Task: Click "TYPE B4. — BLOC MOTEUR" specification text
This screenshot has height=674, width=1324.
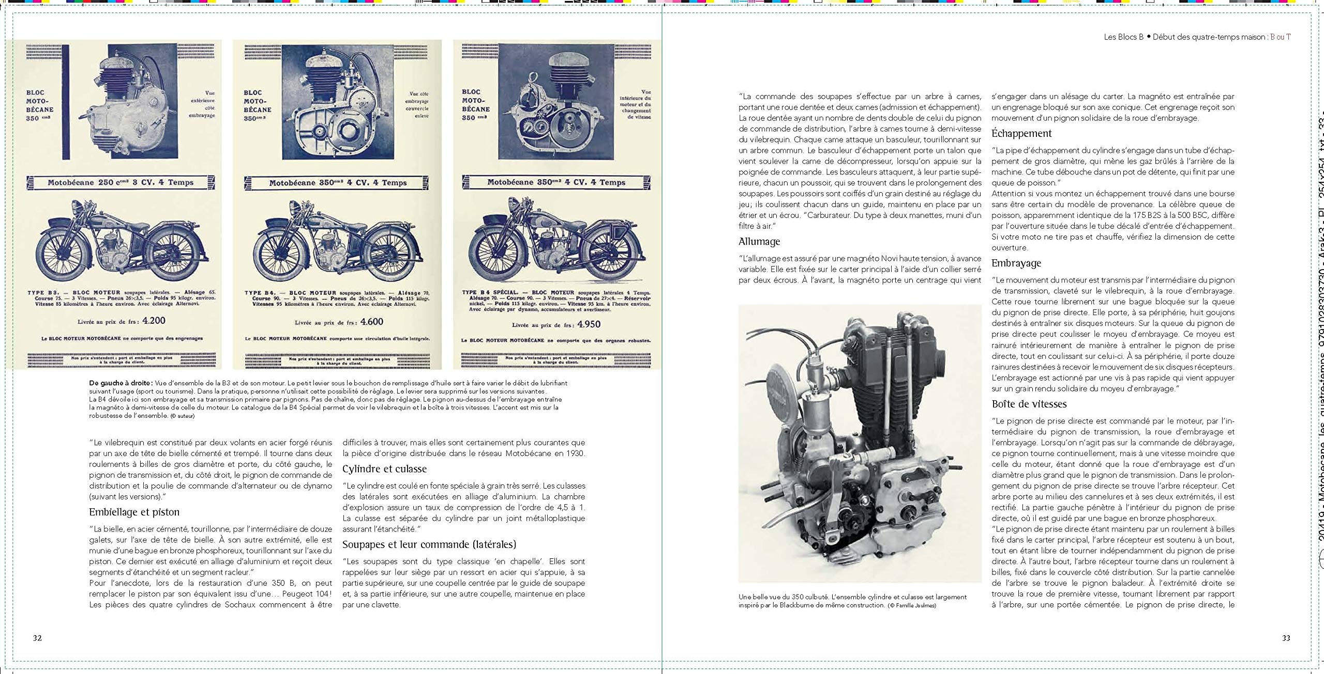Action: 337,299
